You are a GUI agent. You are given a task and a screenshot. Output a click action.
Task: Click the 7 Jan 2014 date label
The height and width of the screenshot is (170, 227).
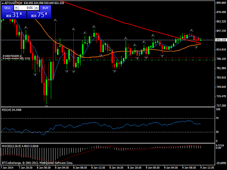coord(7,168)
